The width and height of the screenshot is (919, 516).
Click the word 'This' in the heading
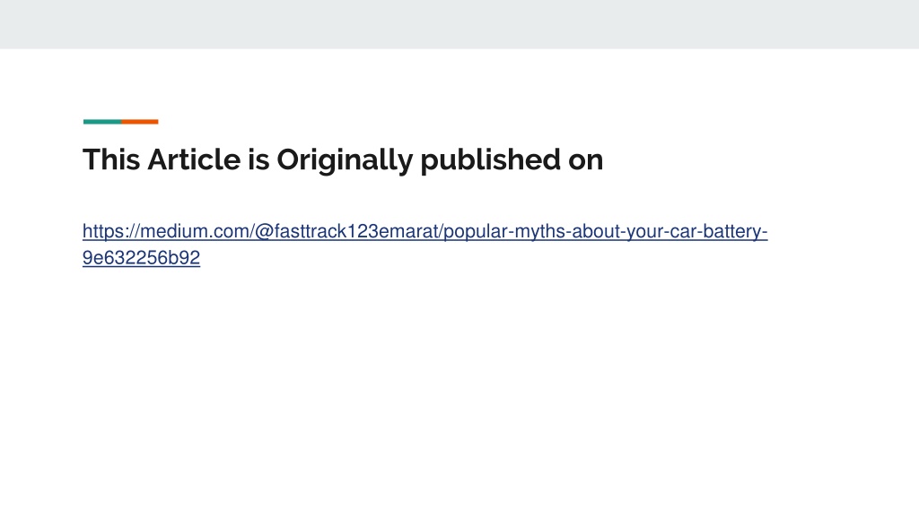click(x=111, y=159)
